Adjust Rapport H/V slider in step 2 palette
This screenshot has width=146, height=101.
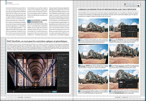pos(132,36)
